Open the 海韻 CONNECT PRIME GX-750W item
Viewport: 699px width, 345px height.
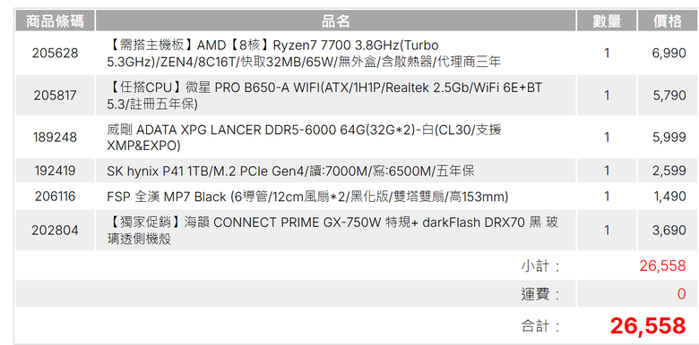pyautogui.click(x=332, y=231)
